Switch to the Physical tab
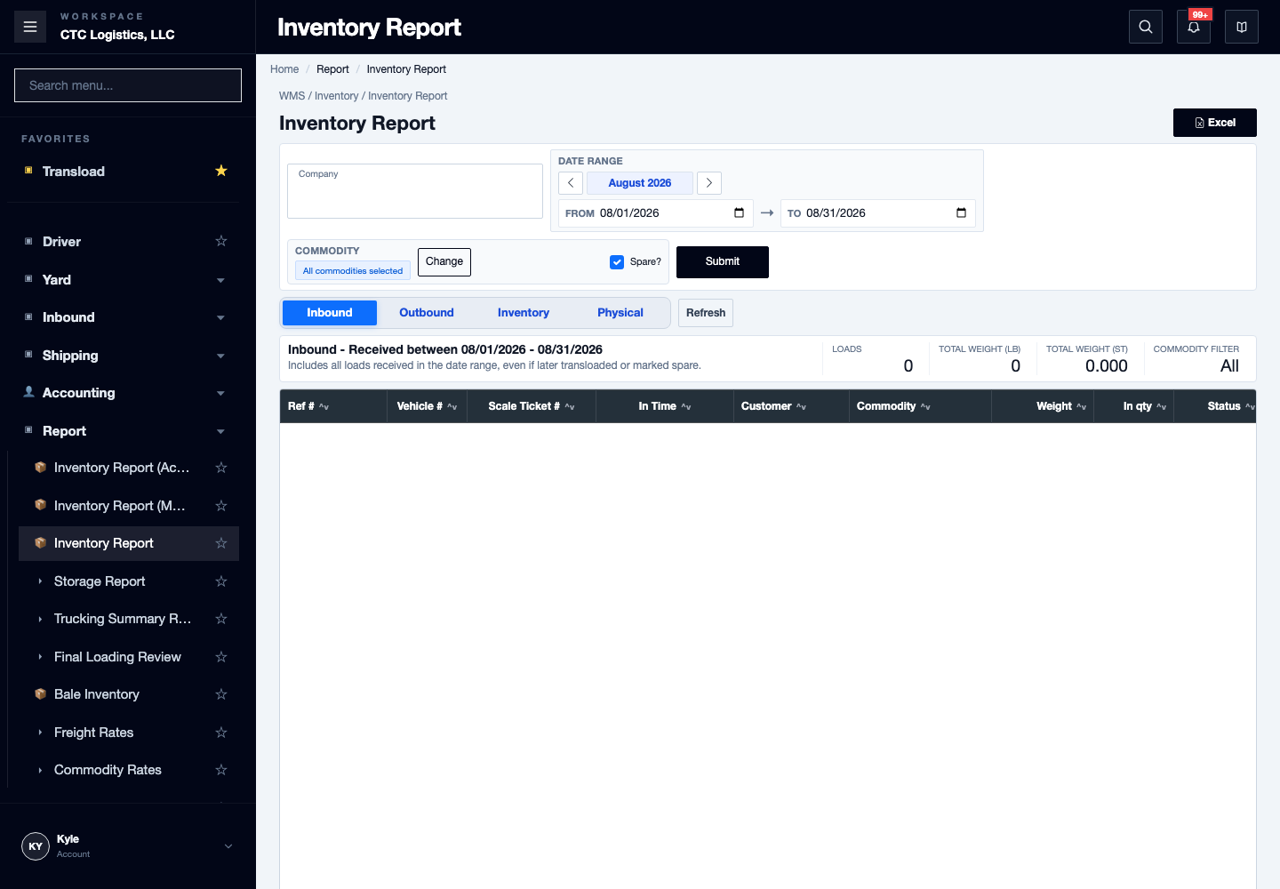The height and width of the screenshot is (889, 1280). 620,313
